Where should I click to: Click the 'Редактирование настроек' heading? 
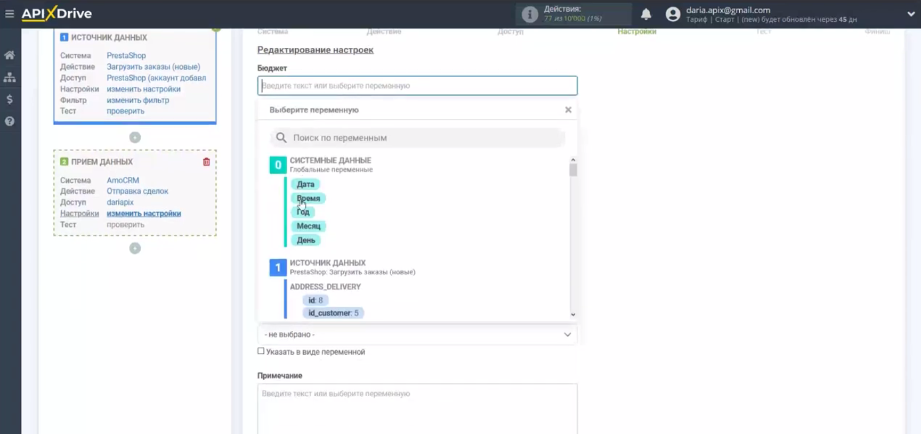pyautogui.click(x=316, y=50)
